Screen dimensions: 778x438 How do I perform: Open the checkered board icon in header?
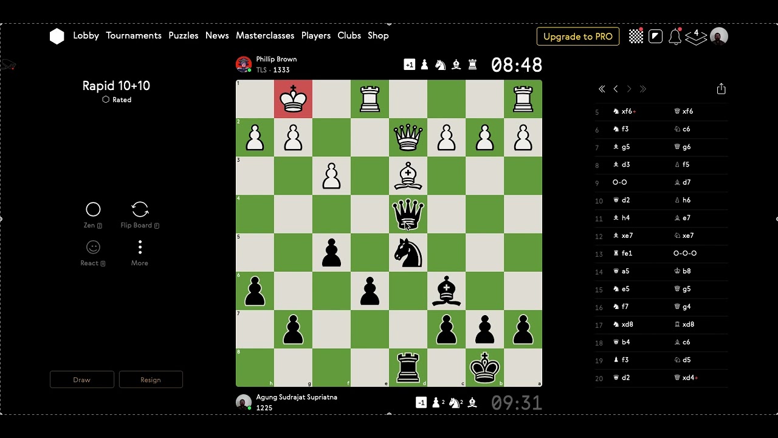click(636, 36)
